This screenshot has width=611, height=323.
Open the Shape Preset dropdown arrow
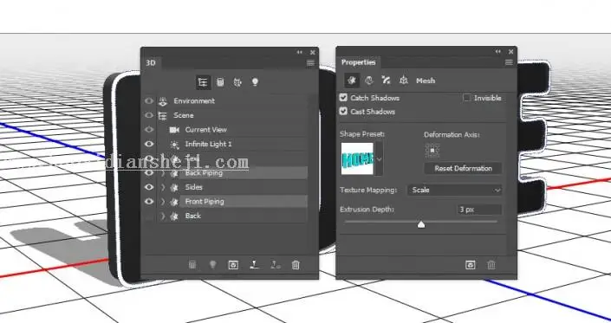[x=379, y=158]
